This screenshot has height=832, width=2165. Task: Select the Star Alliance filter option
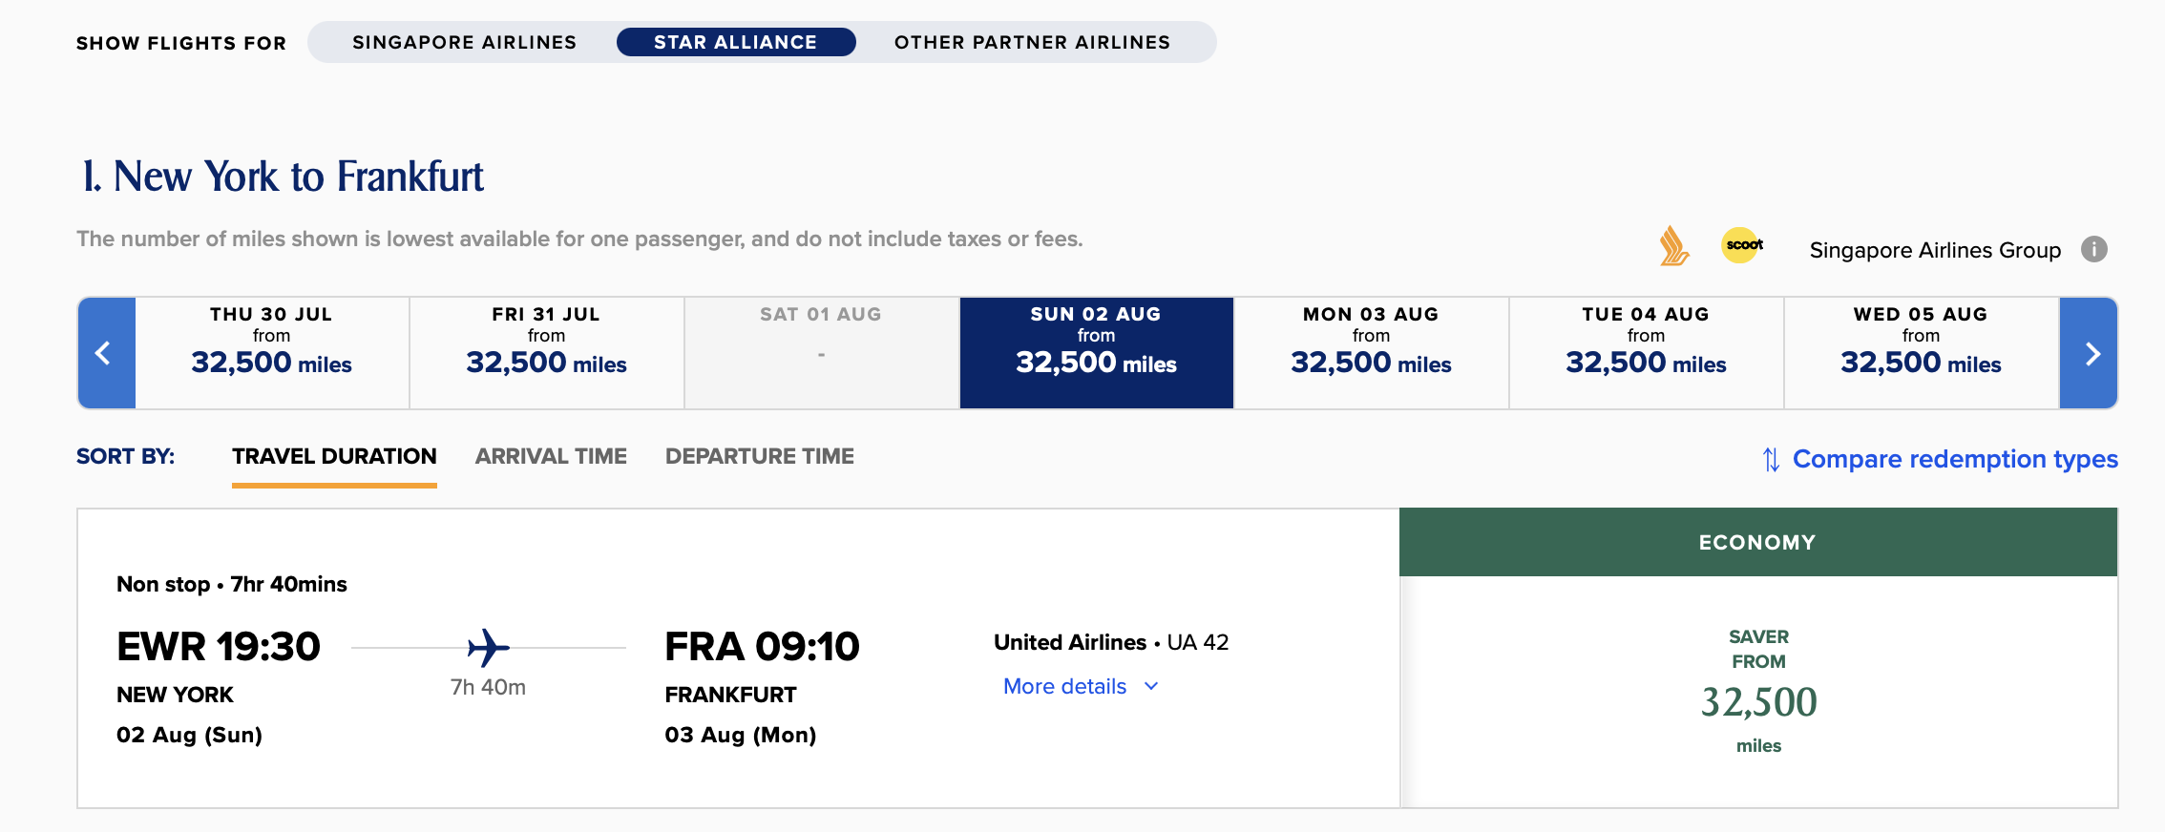pos(735,42)
